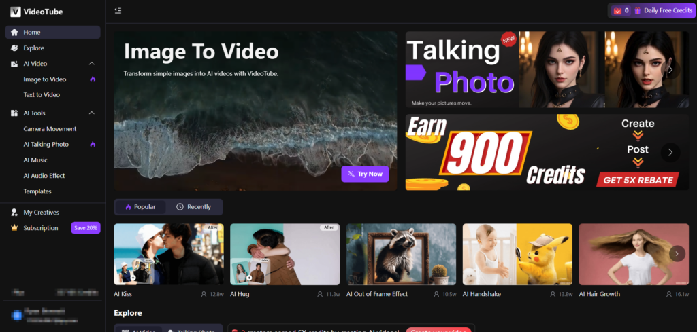Click AI Out of Frame Effect title
This screenshot has width=697, height=332.
pyautogui.click(x=377, y=294)
